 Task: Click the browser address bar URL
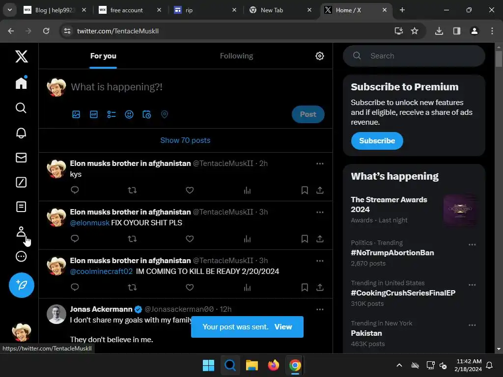(x=118, y=31)
